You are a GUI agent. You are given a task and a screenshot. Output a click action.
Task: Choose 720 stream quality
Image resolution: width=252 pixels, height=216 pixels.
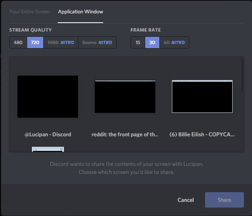(35, 42)
